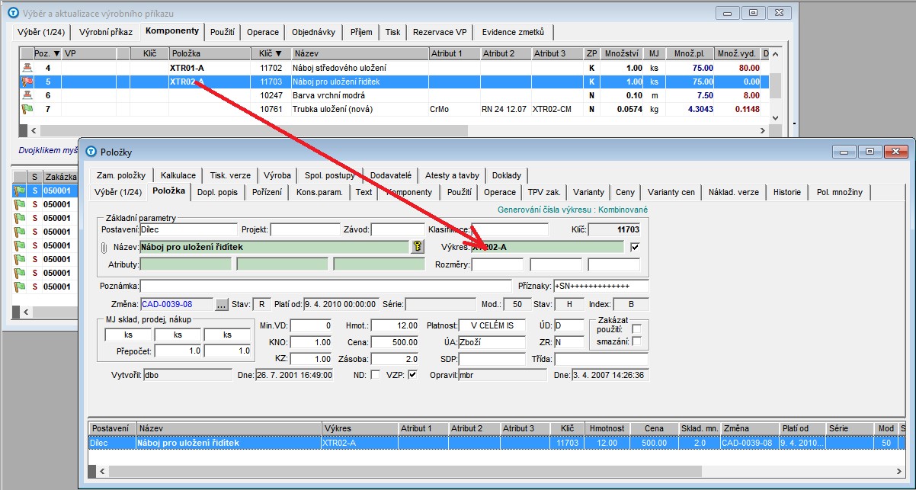This screenshot has height=490, width=916.
Task: Click the app icon in the Položky title bar
Action: coord(91,152)
